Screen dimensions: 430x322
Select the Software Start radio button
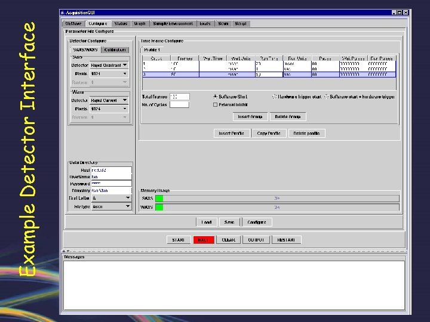tap(216, 96)
